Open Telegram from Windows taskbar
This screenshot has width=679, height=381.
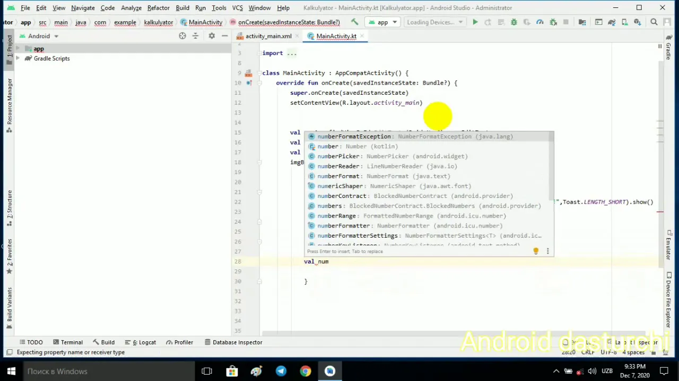[281, 371]
